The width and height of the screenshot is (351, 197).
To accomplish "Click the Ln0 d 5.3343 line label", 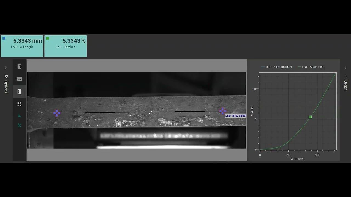I will point(235,116).
